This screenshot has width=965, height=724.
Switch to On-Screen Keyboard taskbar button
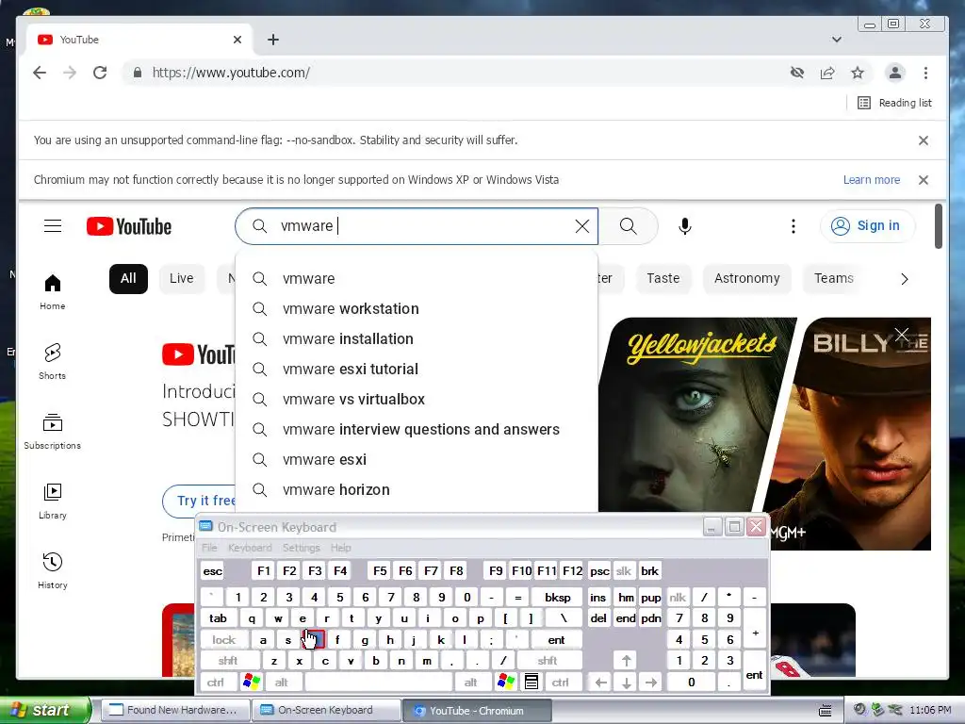(x=326, y=710)
